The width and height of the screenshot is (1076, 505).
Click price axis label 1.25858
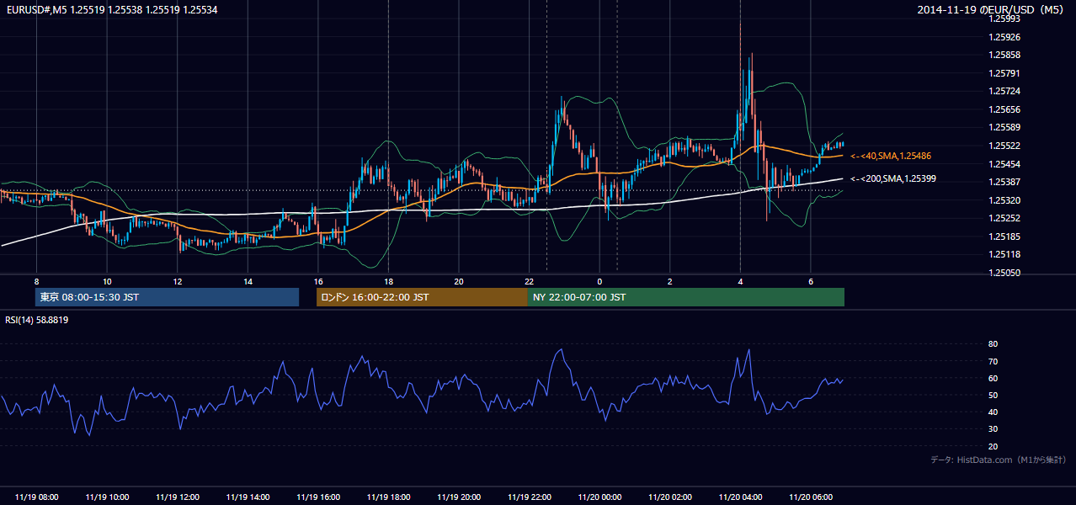(1004, 56)
